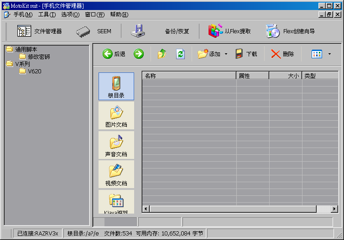
Task: Open 从Flex提取 extraction tool
Action: click(229, 31)
